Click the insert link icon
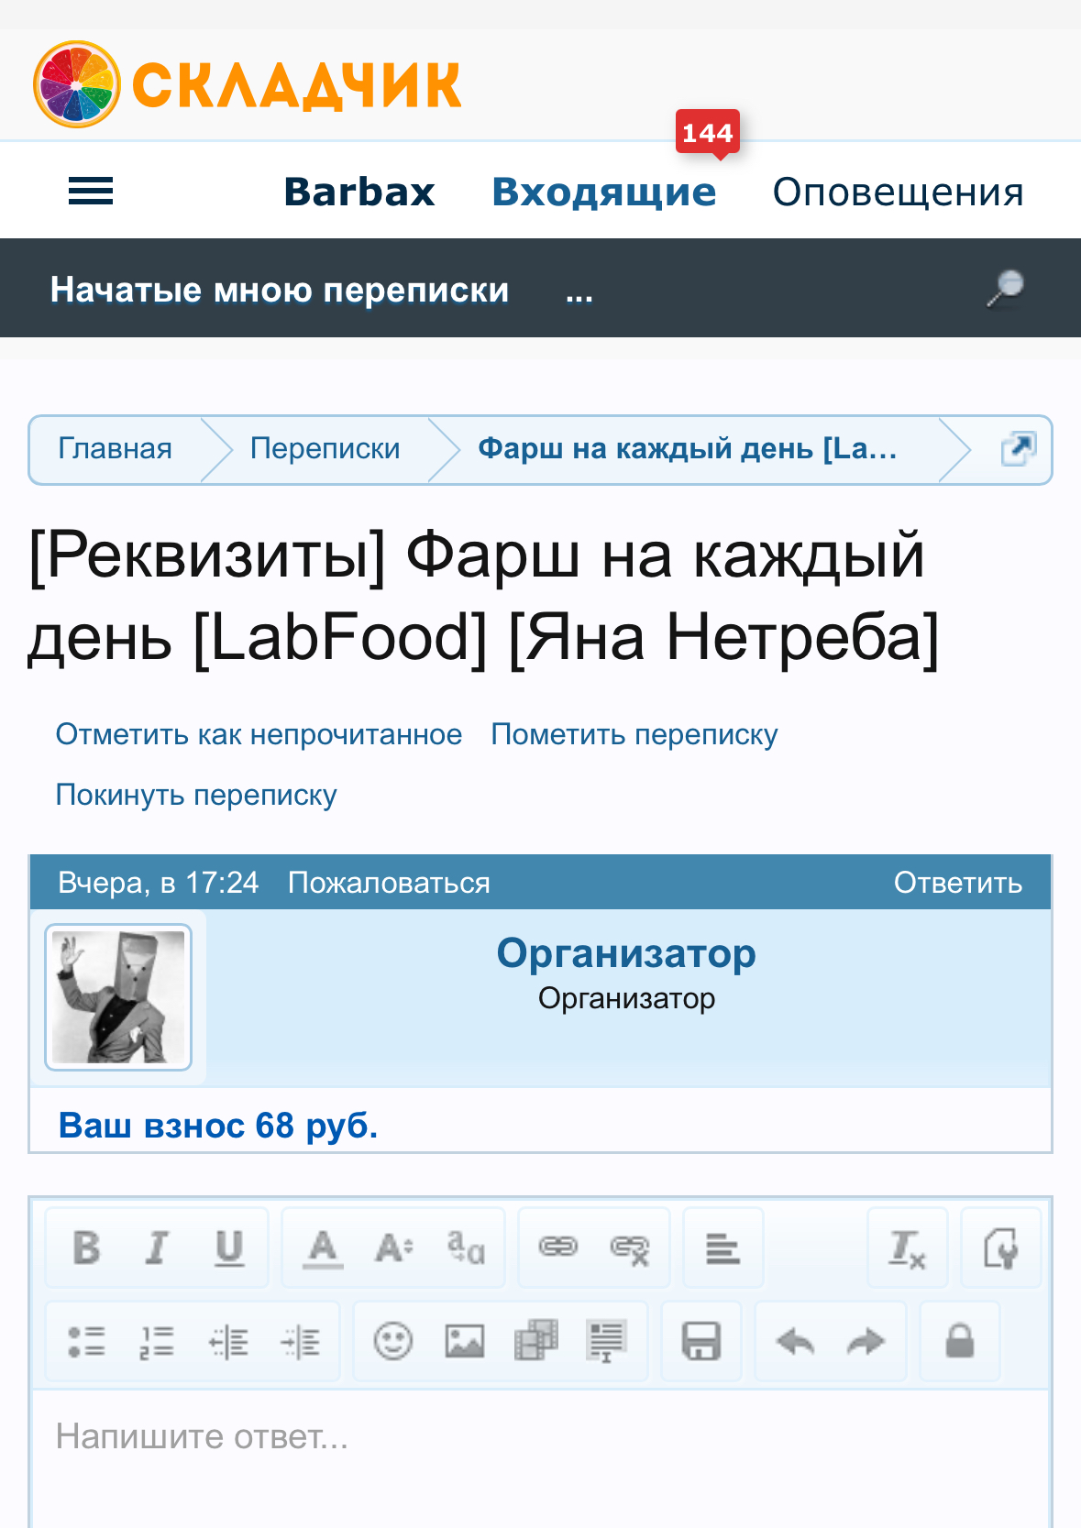This screenshot has height=1528, width=1081. click(557, 1248)
